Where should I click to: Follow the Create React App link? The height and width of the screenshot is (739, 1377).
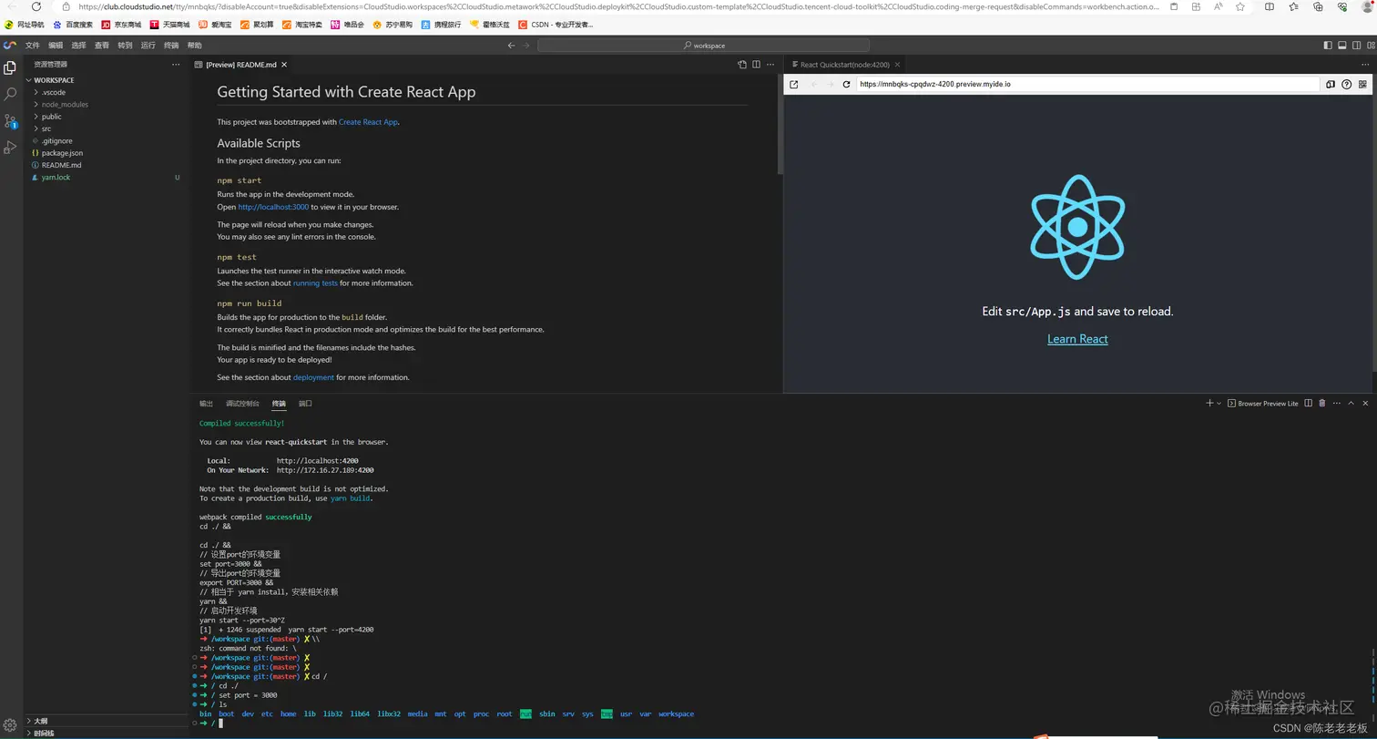click(368, 122)
